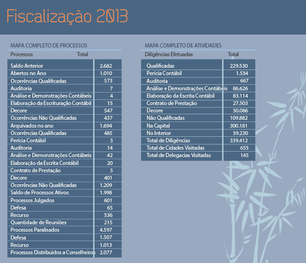Select the 'Total de Delegacias Visitadas' label
306x263 pixels.
point(179,155)
